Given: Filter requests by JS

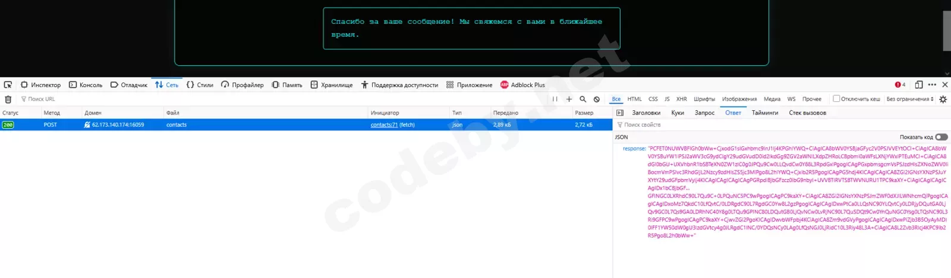Looking at the screenshot, I should [667, 99].
